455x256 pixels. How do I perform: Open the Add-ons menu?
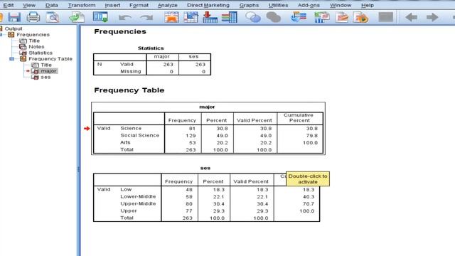pyautogui.click(x=309, y=5)
